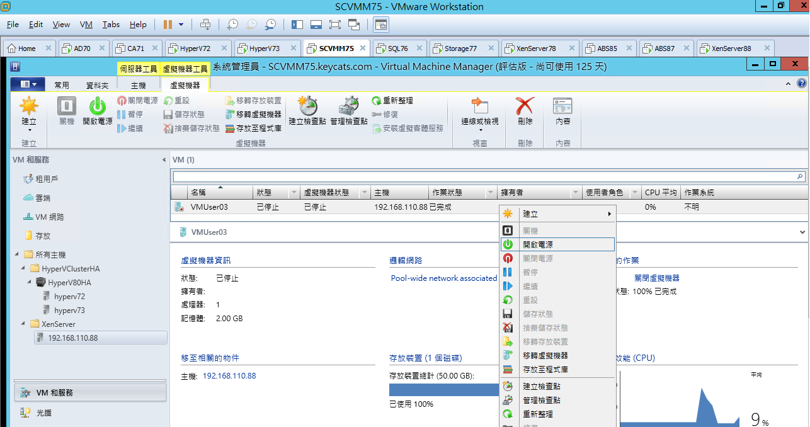This screenshot has height=427, width=810.
Task: Click the Send Ctrl+Alt+Del toolbar icon
Action: [x=205, y=25]
